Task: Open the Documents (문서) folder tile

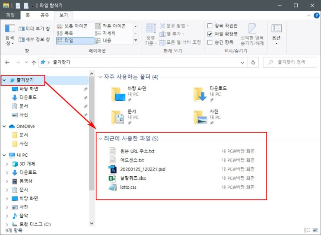Action: click(x=125, y=117)
